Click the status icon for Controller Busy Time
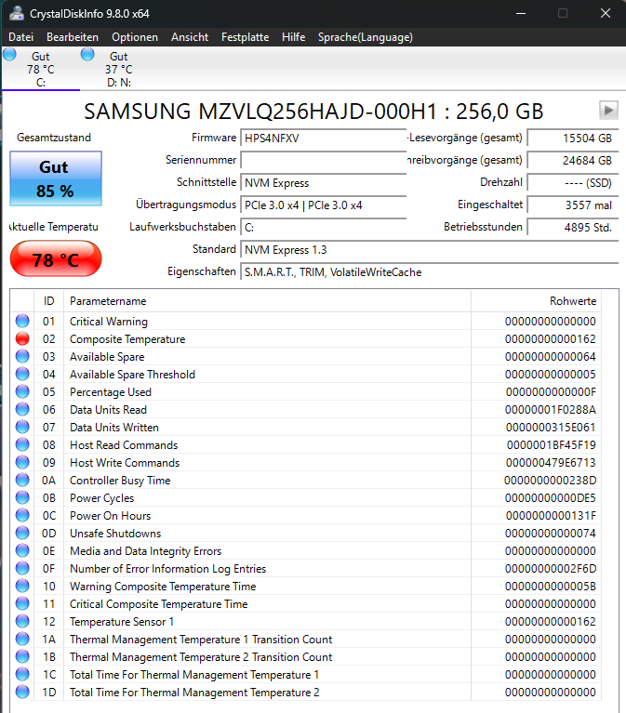Image resolution: width=626 pixels, height=713 pixels. pyautogui.click(x=22, y=481)
